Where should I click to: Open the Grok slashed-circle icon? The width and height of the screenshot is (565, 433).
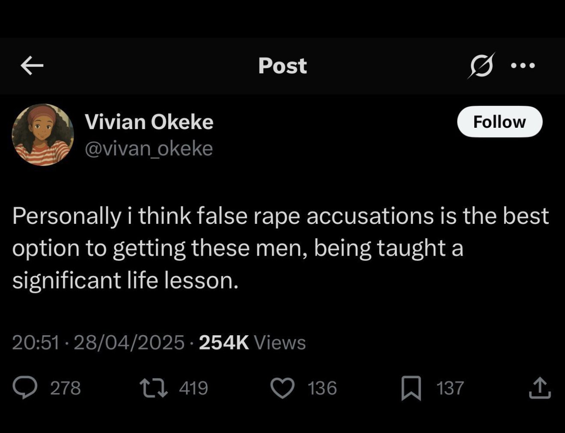pyautogui.click(x=482, y=66)
